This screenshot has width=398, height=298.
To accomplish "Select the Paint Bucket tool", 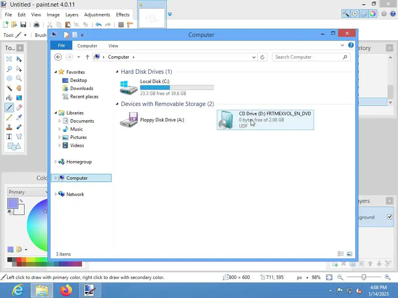I will (x=9, y=98).
